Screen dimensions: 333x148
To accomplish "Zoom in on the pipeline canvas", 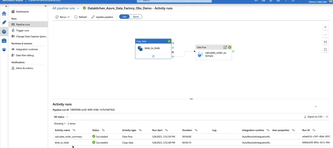I will point(325,27).
